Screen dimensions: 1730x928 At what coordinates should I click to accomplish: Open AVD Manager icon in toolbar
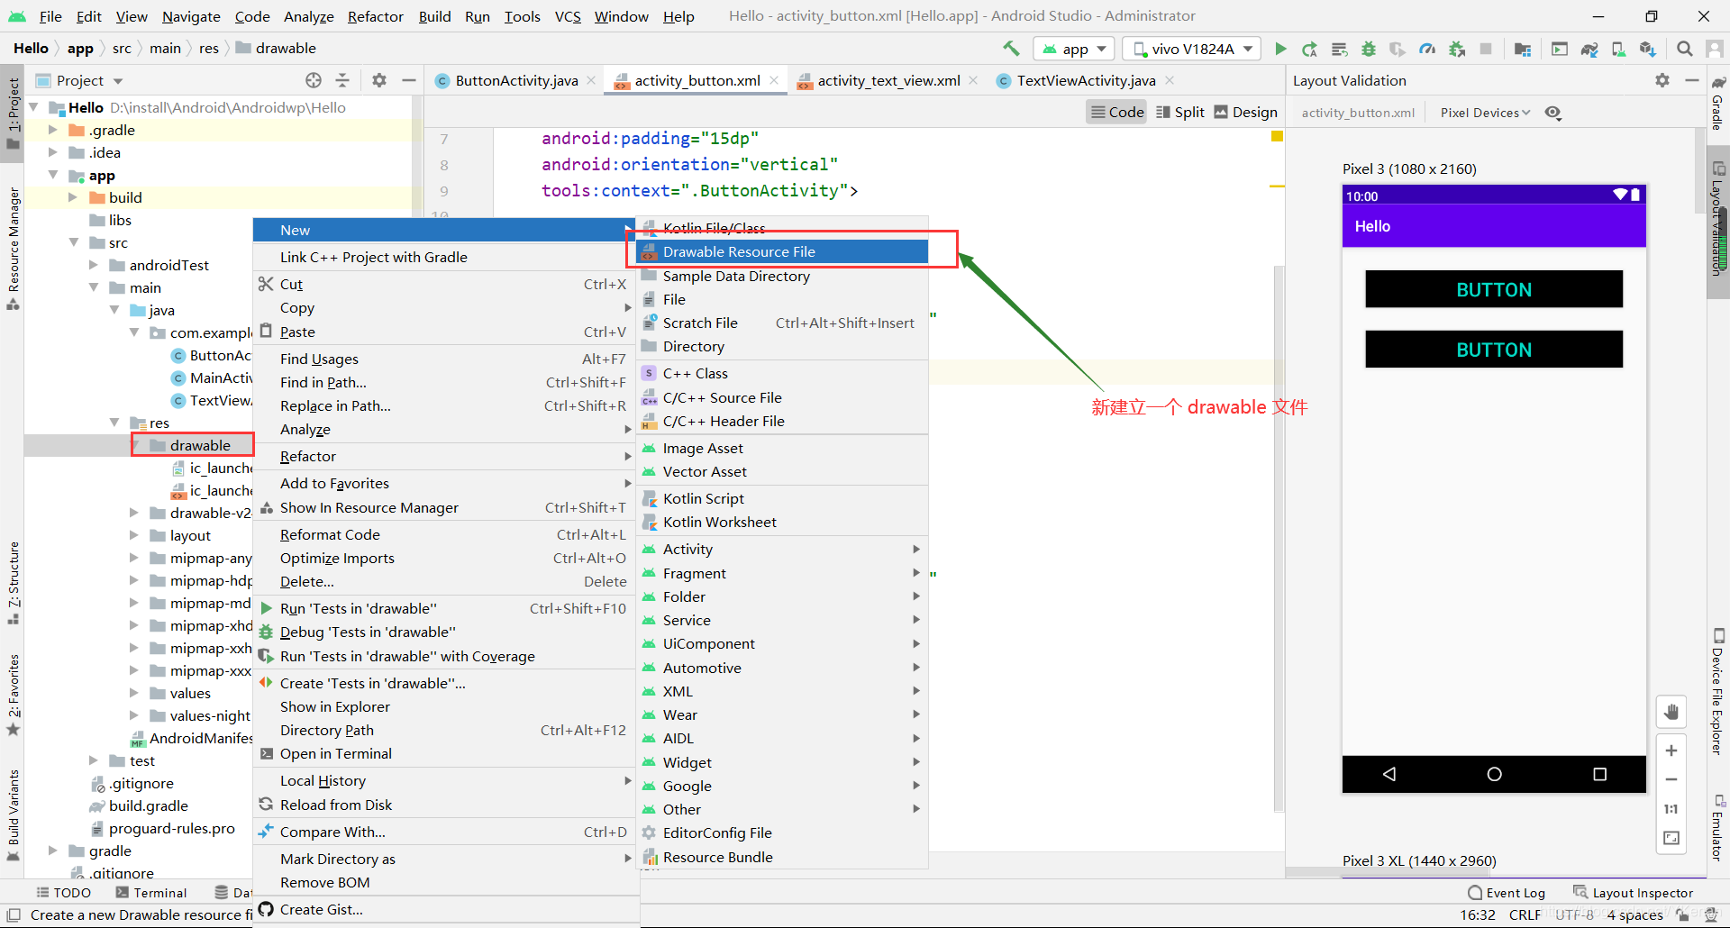click(x=1618, y=49)
